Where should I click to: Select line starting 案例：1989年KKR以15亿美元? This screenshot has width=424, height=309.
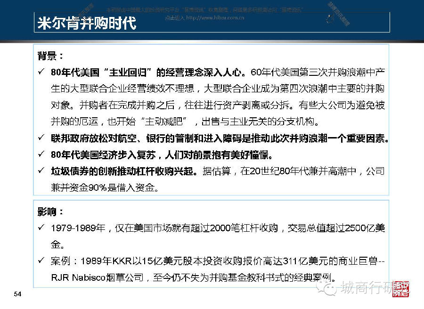[x=218, y=261]
